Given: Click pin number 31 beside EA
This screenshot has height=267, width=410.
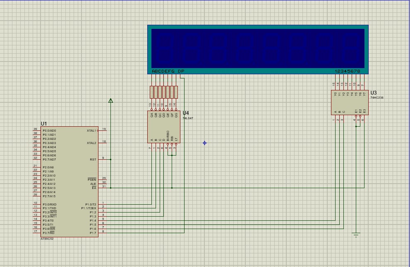Looking at the screenshot, I should click(x=104, y=186).
